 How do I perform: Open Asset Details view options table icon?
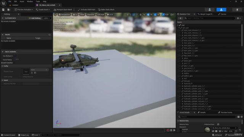coord(238,117)
